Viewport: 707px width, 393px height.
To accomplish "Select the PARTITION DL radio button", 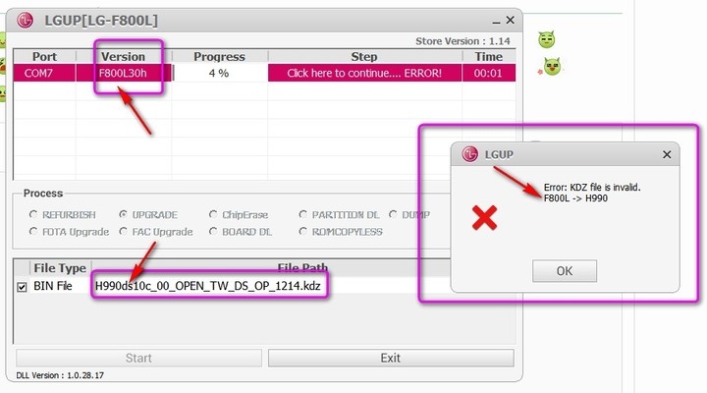I will click(302, 214).
